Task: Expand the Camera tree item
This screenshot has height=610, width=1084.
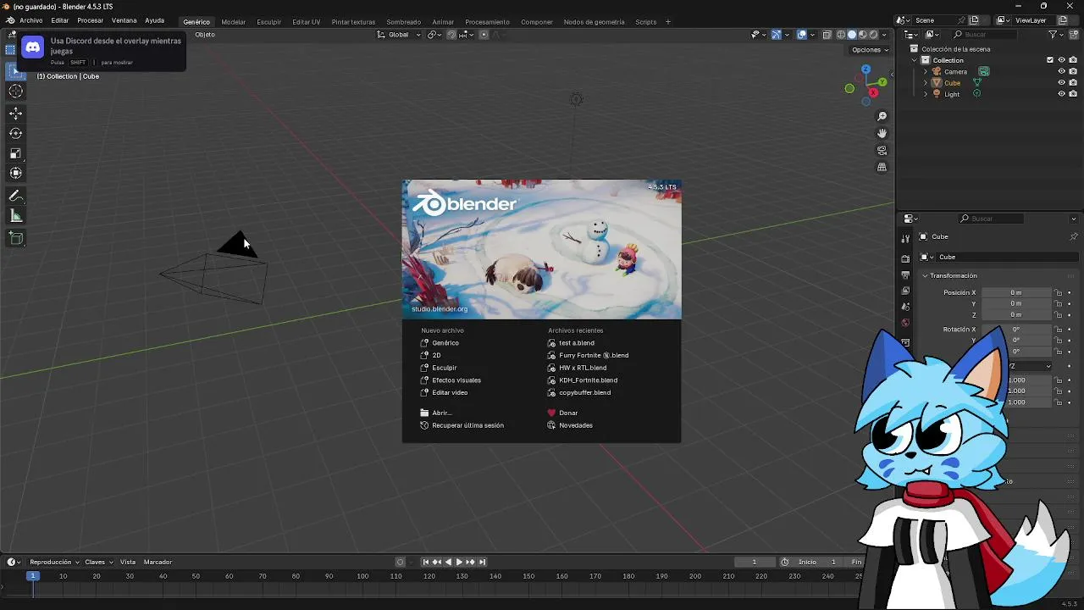Action: [925, 72]
